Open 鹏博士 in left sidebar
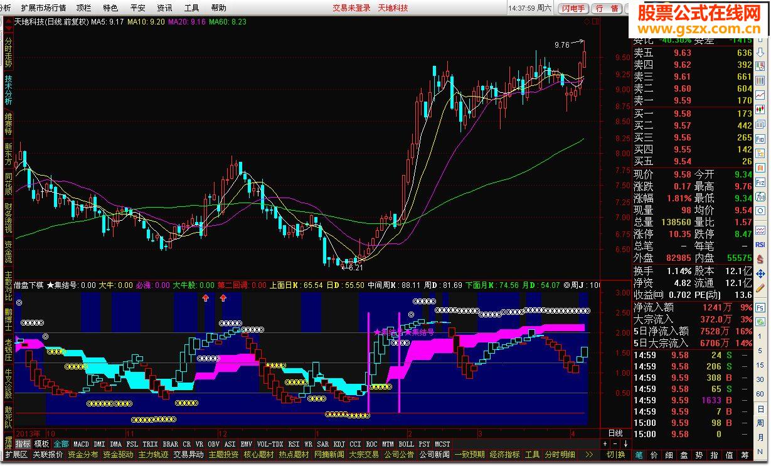771x466 pixels. (8, 319)
